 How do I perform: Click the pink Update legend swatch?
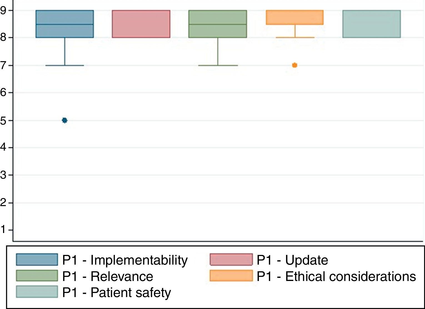tap(231, 260)
